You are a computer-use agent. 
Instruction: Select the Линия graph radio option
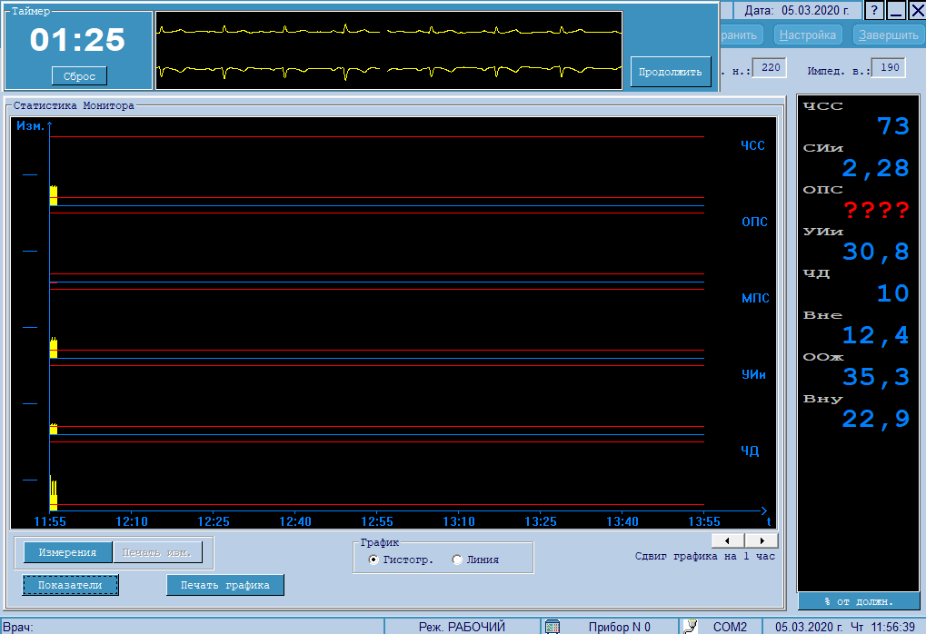point(475,560)
